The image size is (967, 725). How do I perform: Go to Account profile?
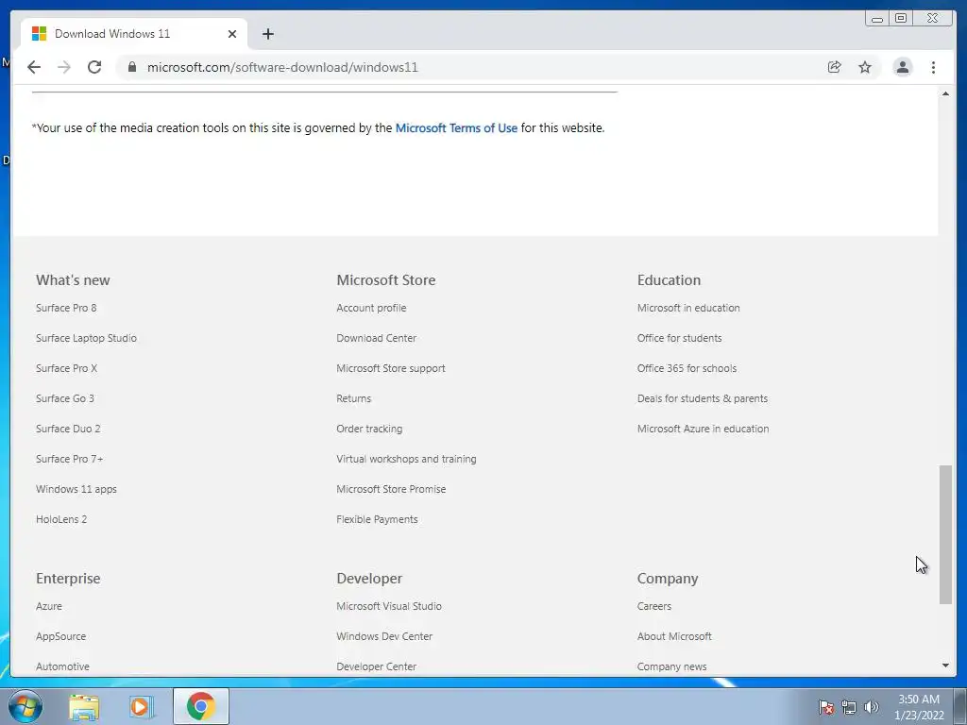pos(371,308)
